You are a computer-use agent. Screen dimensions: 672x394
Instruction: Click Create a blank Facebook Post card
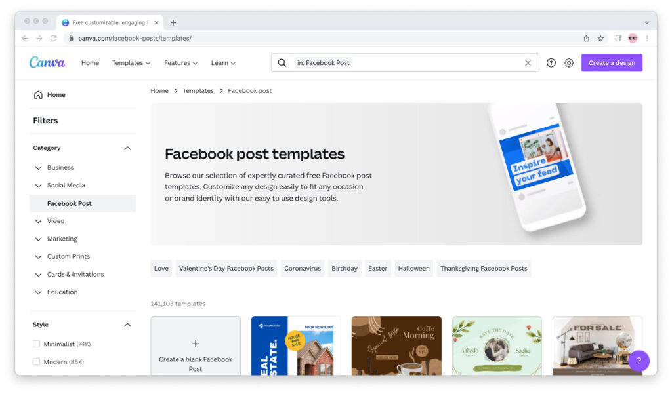click(x=196, y=346)
